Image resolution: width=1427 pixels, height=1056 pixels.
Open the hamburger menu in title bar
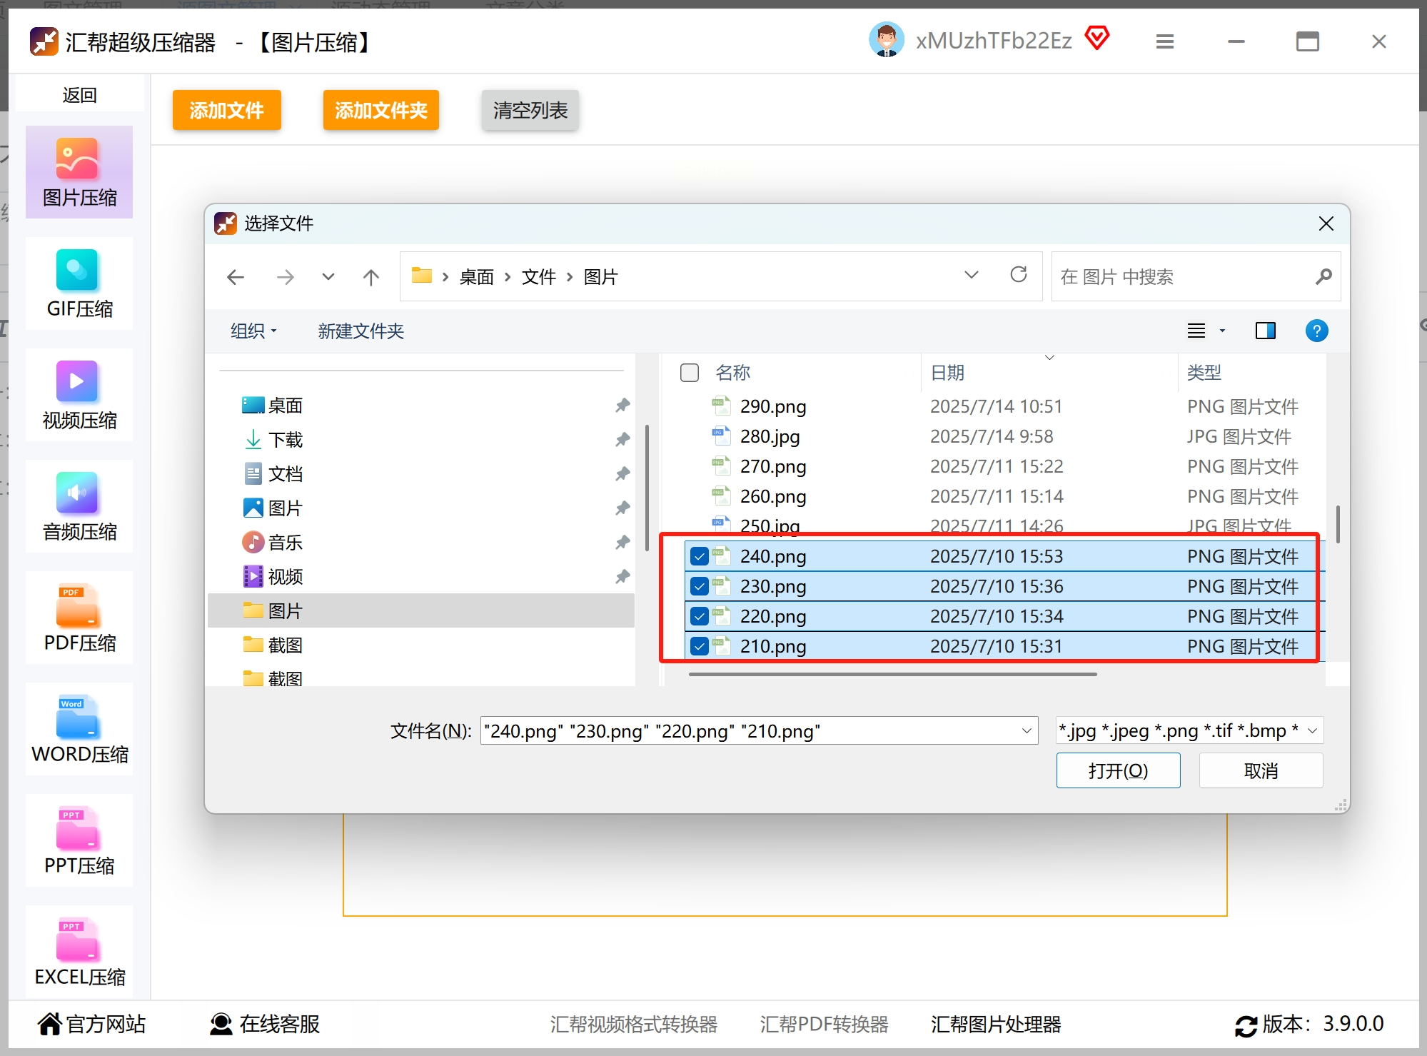point(1165,42)
